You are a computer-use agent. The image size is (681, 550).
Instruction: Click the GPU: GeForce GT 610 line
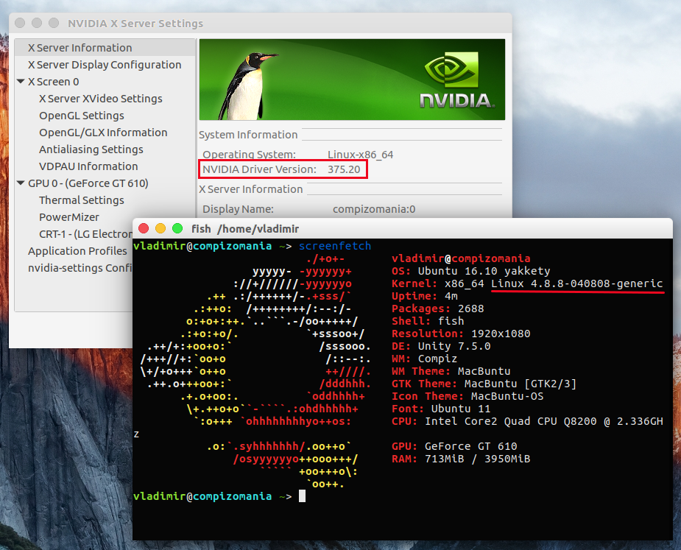[x=454, y=446]
